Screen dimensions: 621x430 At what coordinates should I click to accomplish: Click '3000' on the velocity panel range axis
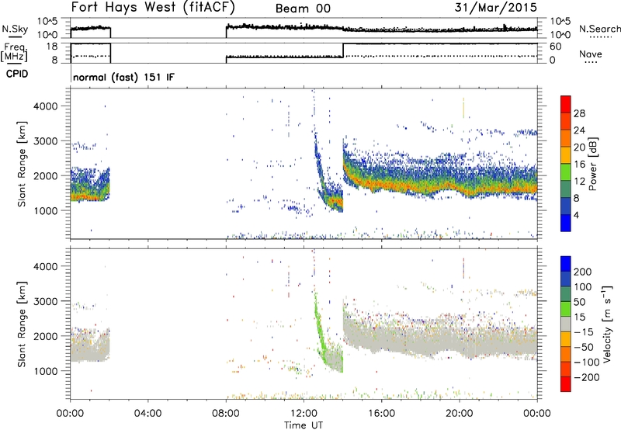(x=46, y=301)
